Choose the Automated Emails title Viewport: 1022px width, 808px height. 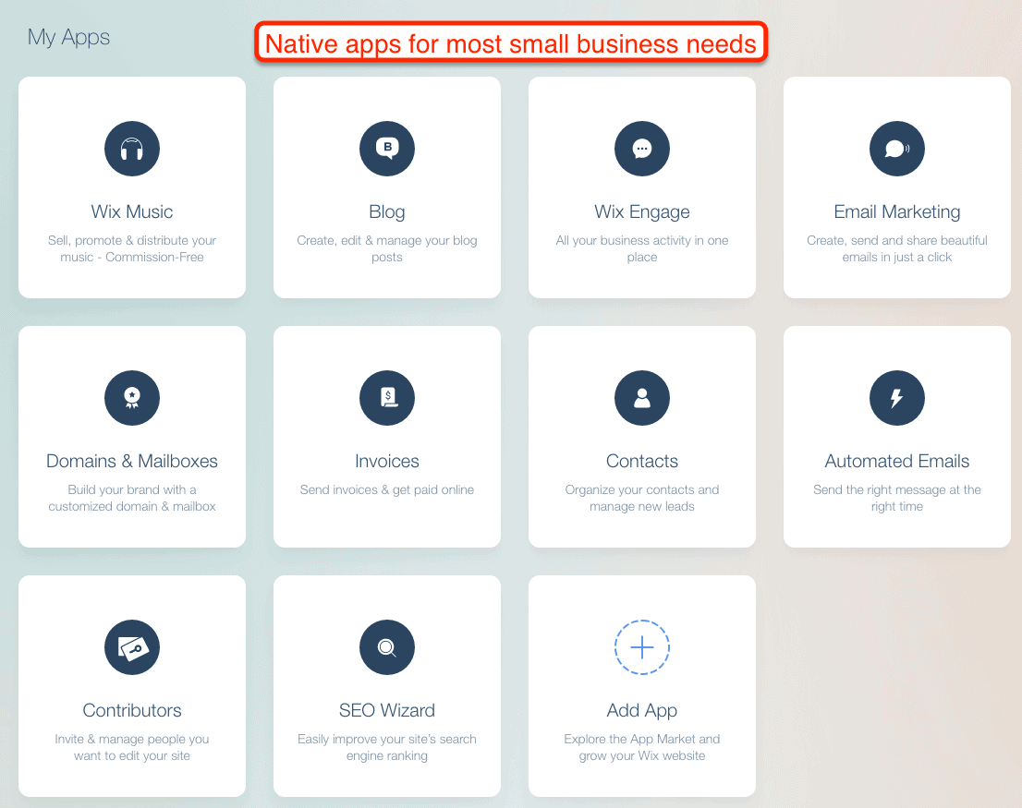pos(897,461)
